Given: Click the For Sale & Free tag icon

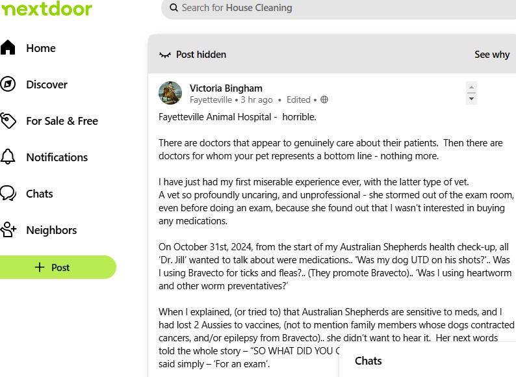Looking at the screenshot, I should click(8, 121).
